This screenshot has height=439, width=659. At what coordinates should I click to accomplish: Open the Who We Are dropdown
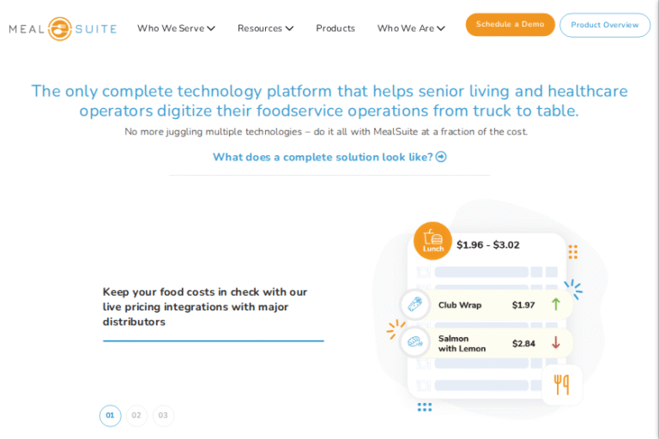[x=411, y=28]
